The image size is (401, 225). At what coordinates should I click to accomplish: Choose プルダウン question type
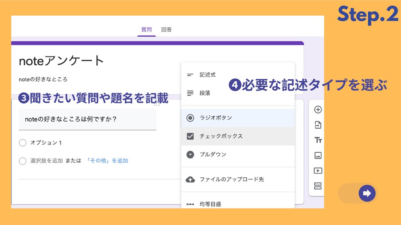pyautogui.click(x=238, y=155)
